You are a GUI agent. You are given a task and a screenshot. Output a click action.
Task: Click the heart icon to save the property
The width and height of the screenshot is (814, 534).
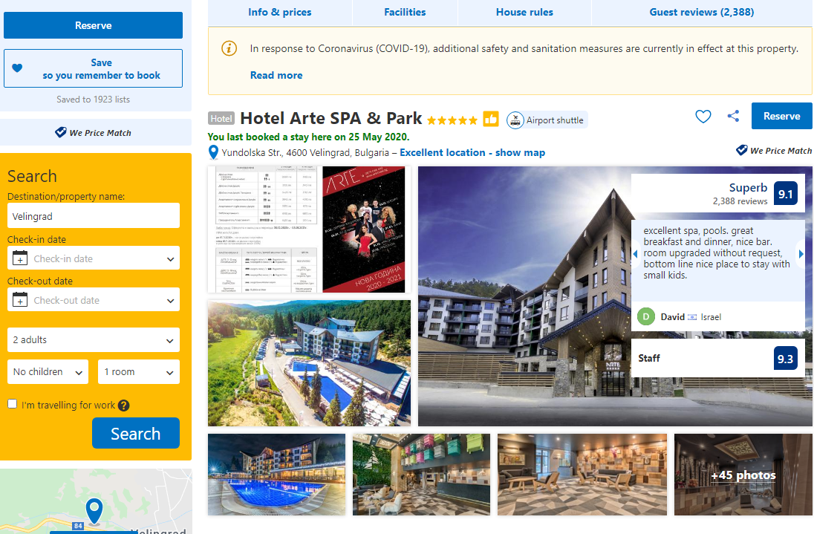[703, 117]
